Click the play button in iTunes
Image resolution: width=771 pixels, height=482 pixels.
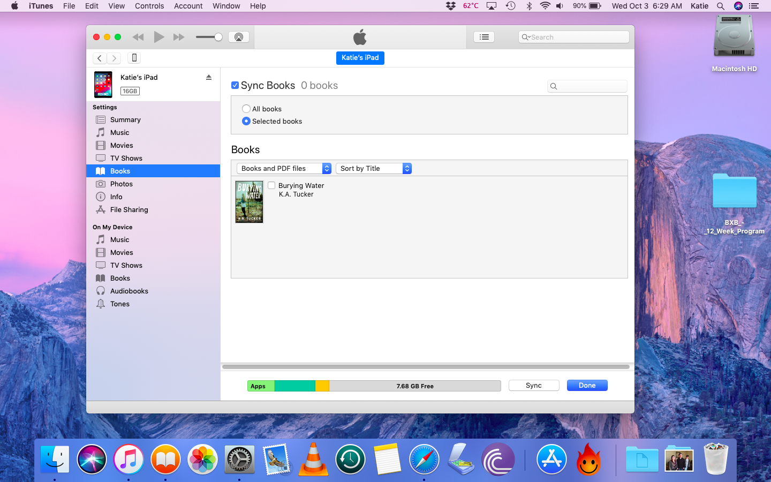[158, 37]
